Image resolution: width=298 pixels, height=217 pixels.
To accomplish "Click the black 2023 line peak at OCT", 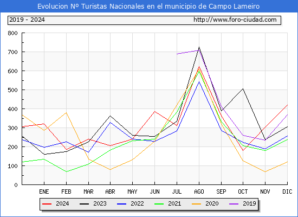I will [243, 89].
